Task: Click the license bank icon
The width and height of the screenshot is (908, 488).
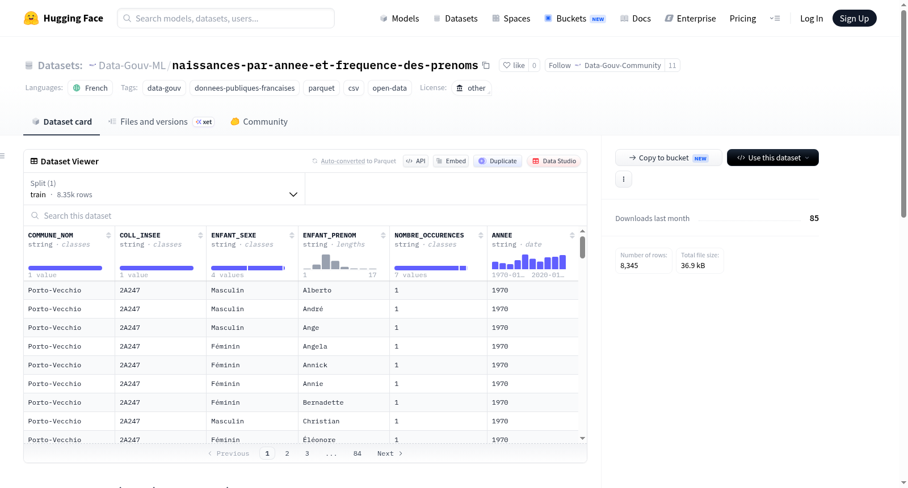Action: [460, 88]
